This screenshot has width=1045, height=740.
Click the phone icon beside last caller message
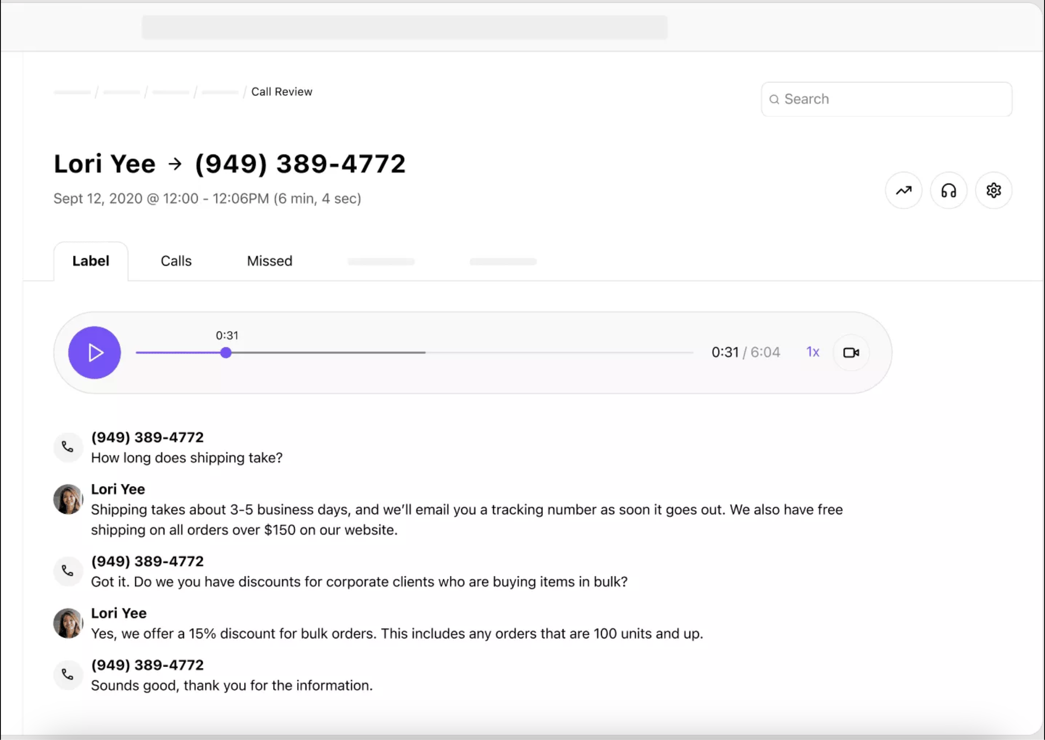click(x=68, y=674)
